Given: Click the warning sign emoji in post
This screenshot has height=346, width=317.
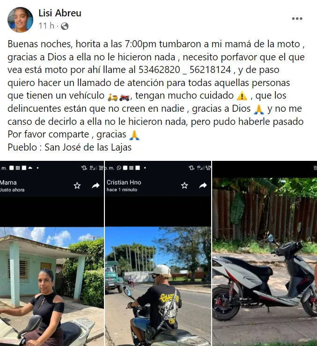Looking at the screenshot, I should [242, 96].
